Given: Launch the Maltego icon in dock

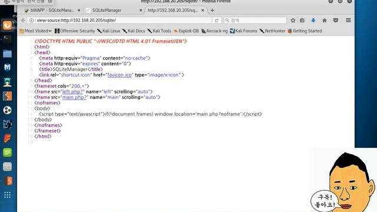Looking at the screenshot, I should click(7, 124).
